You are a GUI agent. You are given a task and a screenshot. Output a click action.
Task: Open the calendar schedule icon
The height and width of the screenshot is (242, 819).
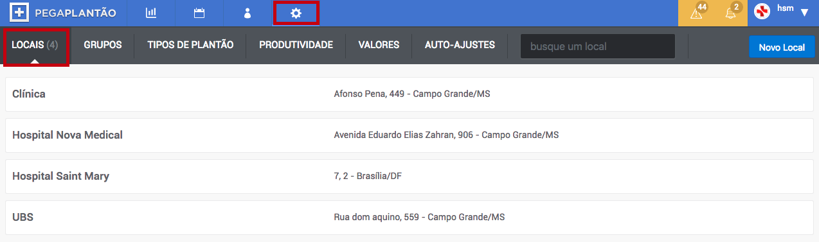pyautogui.click(x=199, y=13)
